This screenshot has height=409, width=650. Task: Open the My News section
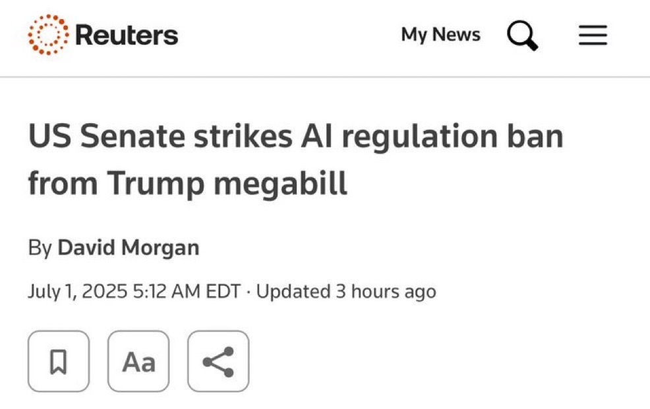pyautogui.click(x=440, y=34)
